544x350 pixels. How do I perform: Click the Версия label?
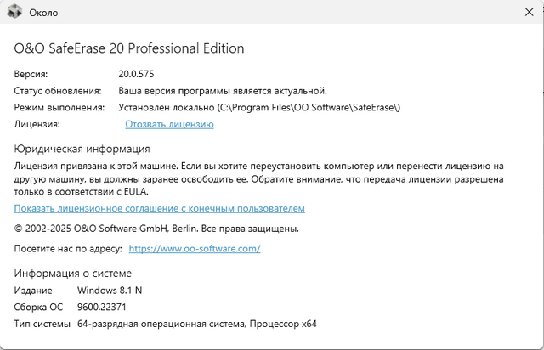31,74
